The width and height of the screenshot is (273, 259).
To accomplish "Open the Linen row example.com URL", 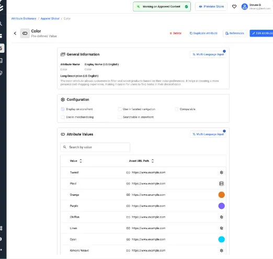I will pos(149,228).
